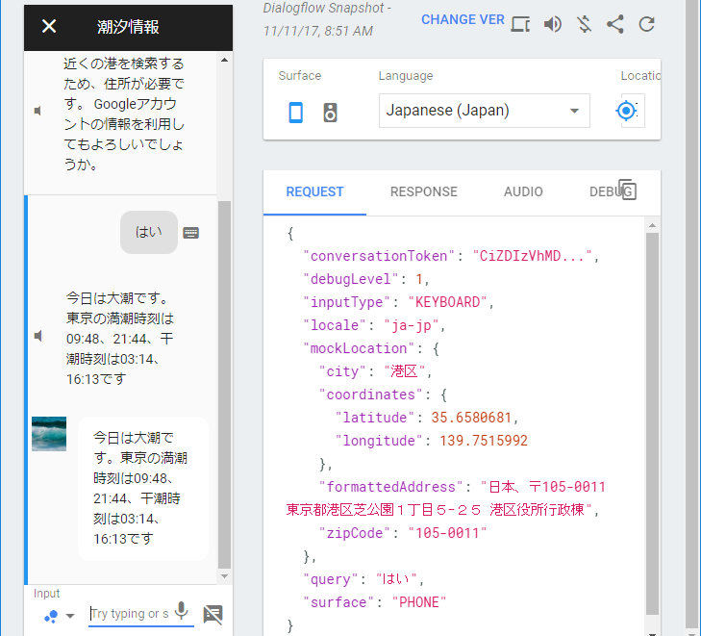This screenshot has width=701, height=636.
Task: Switch to the REQUEST tab
Action: coord(314,191)
